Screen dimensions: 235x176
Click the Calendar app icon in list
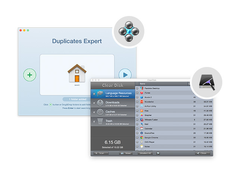pos(142,129)
